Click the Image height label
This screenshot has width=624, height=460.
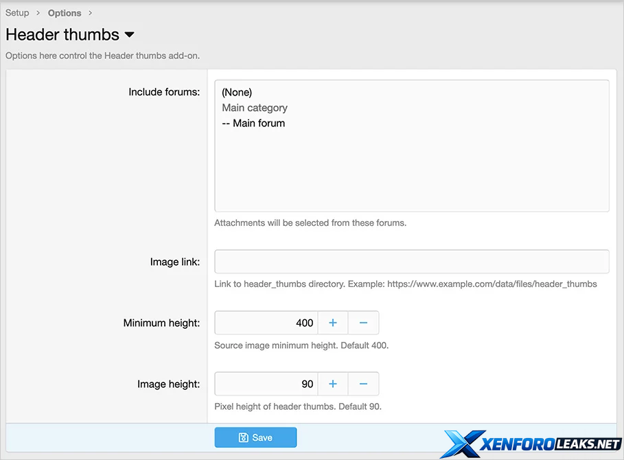pyautogui.click(x=168, y=384)
